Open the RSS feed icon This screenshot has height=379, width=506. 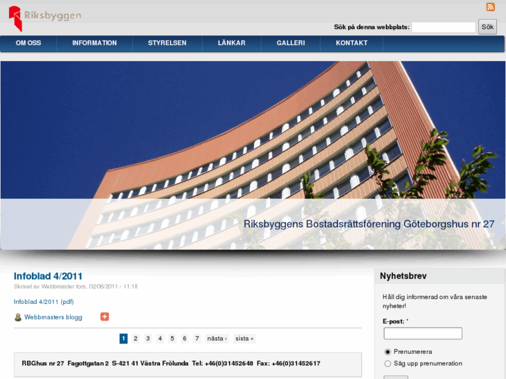[490, 7]
